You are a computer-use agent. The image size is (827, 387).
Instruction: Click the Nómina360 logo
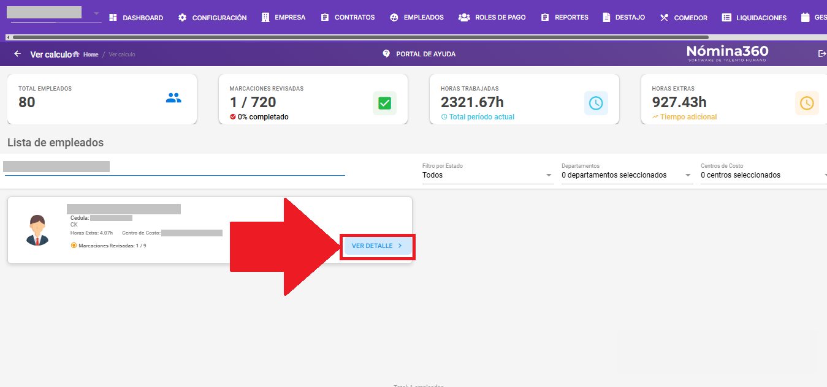point(727,53)
